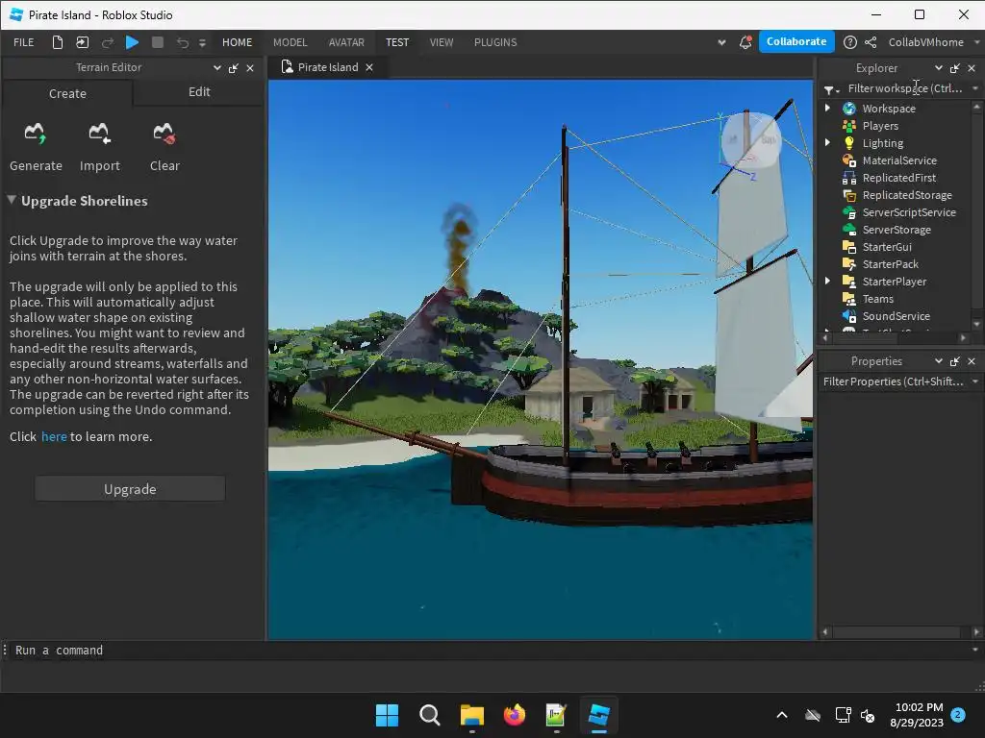Undock the Properties panel
Image resolution: width=985 pixels, height=738 pixels.
(955, 361)
